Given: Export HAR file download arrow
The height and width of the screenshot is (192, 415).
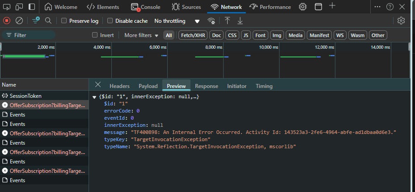Looking at the screenshot, I should (x=240, y=21).
